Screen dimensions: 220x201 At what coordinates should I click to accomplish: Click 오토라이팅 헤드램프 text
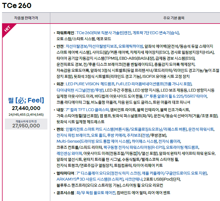(182, 147)
